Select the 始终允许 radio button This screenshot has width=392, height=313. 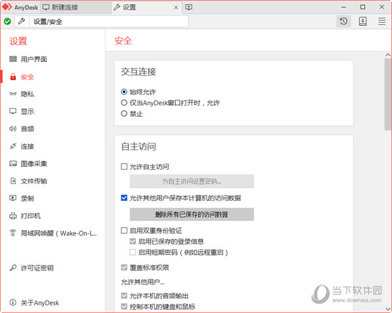point(124,92)
